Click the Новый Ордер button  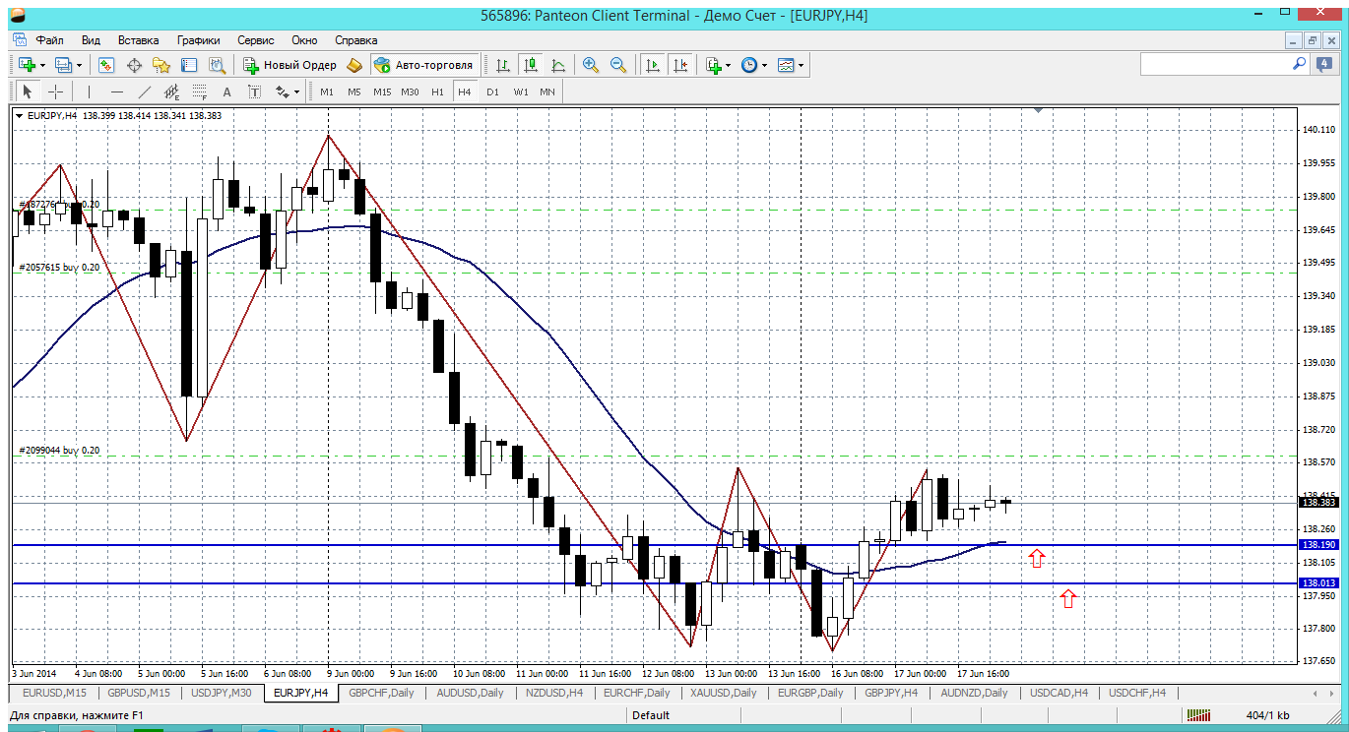(289, 65)
